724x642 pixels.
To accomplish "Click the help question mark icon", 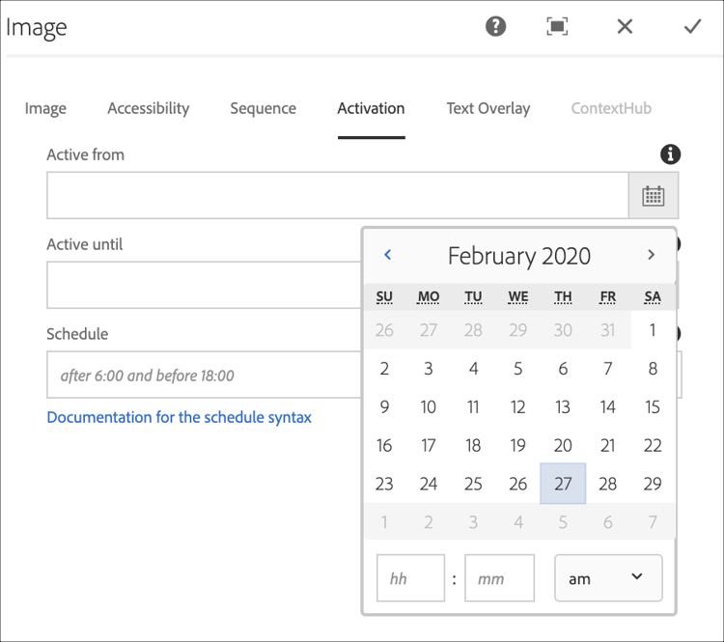I will tap(496, 26).
